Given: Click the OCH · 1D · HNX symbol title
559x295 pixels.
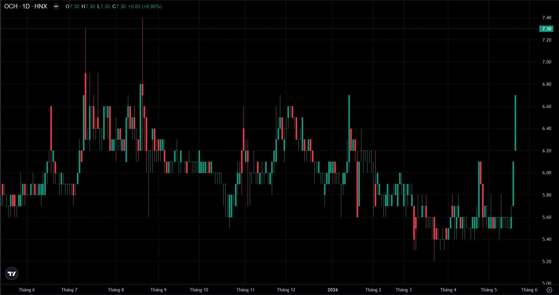Looking at the screenshot, I should (26, 6).
